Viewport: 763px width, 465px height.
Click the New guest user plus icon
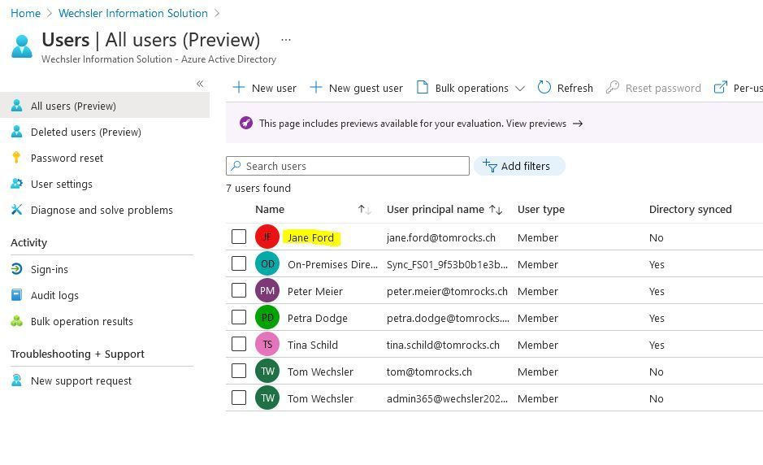tap(316, 88)
